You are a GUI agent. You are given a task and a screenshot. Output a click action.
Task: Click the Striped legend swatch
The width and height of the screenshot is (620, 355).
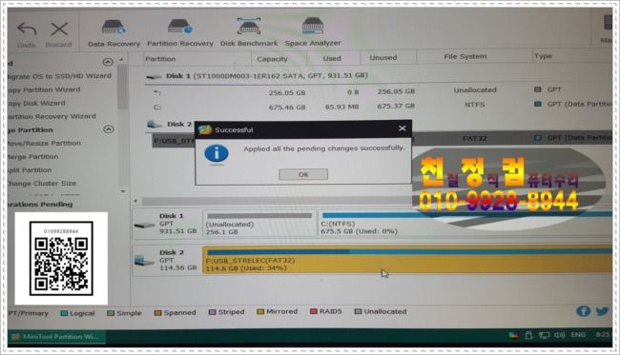click(212, 312)
